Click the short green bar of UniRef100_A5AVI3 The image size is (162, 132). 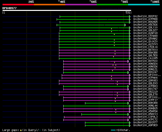105,114
